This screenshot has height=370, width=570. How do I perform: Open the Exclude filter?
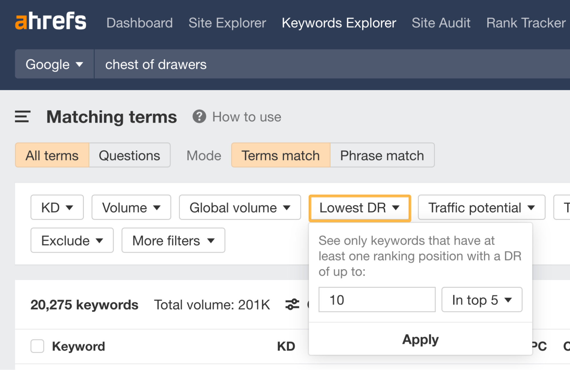coord(72,240)
